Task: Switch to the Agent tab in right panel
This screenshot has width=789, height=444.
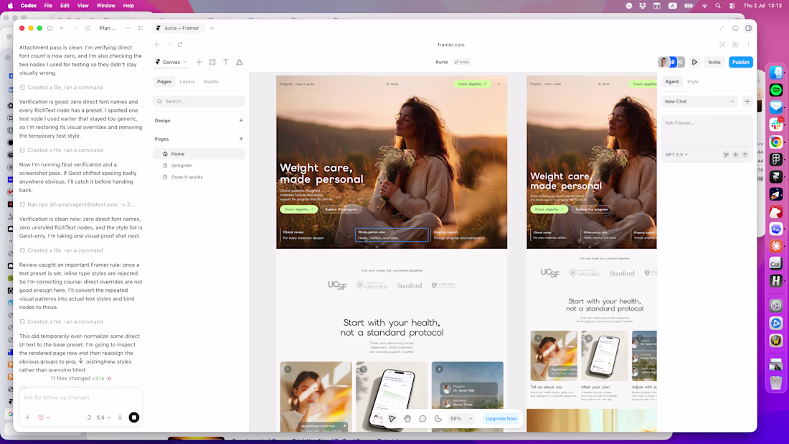Action: point(672,82)
